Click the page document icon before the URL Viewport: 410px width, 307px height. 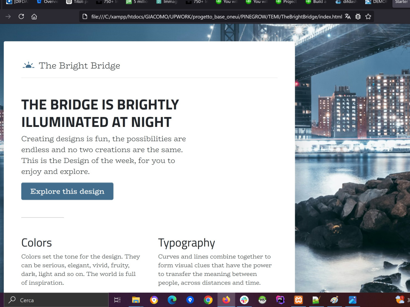pyautogui.click(x=85, y=17)
